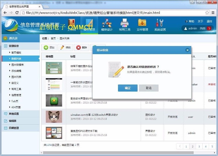Click the 首页 breadcrumb link
The image size is (218, 156).
[x=53, y=38]
